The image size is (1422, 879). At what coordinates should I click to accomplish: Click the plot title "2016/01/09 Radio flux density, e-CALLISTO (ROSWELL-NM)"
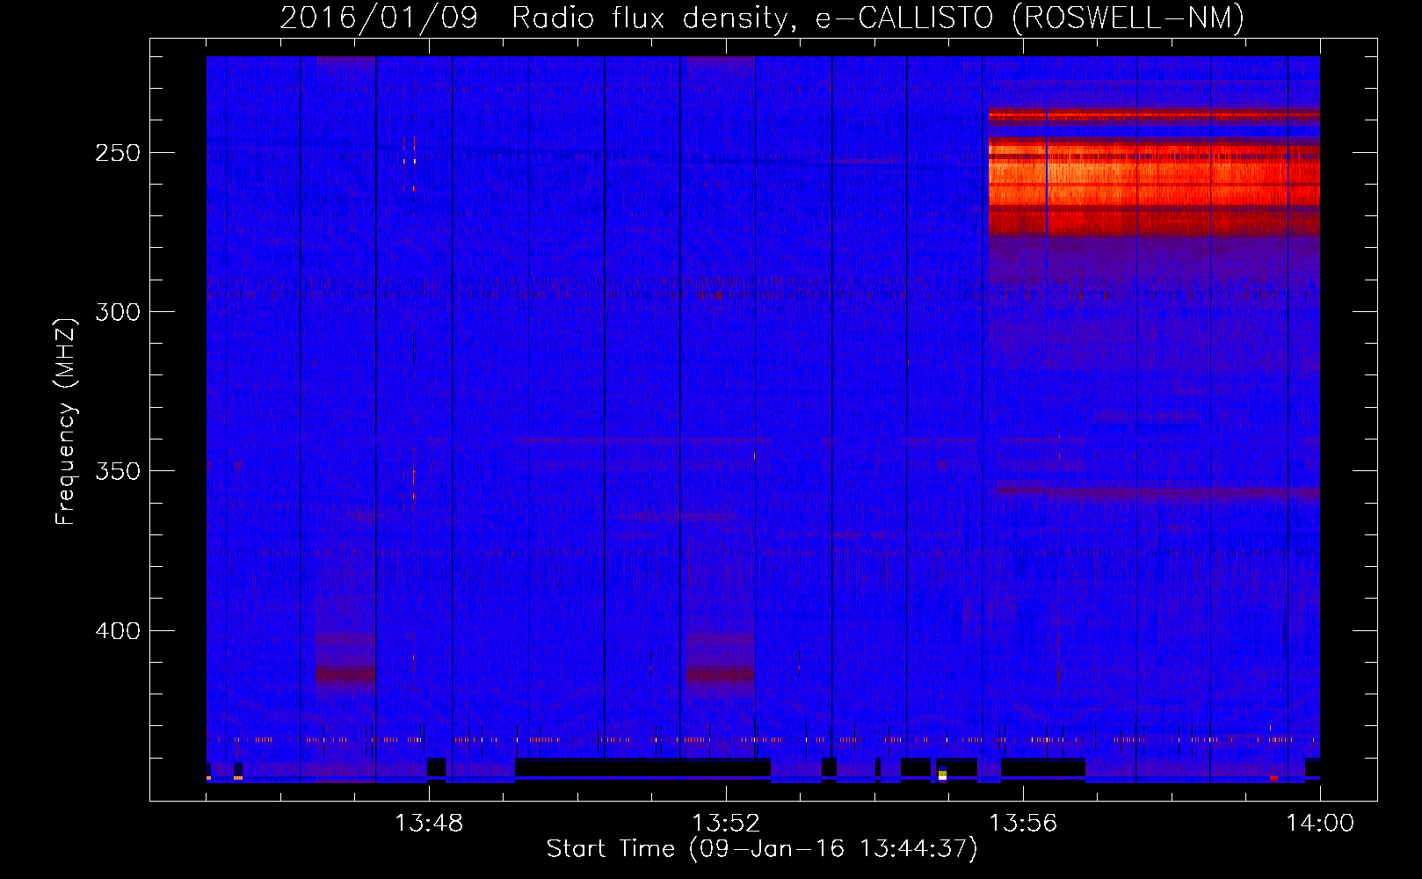pos(762,18)
